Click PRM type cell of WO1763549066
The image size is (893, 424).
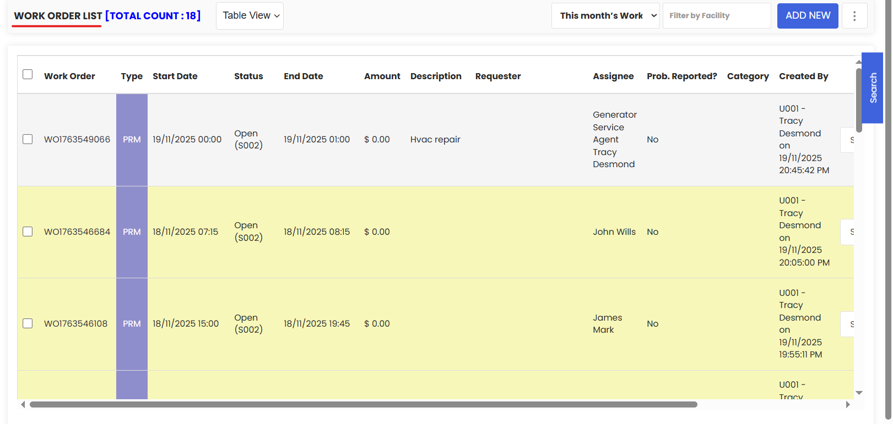132,140
